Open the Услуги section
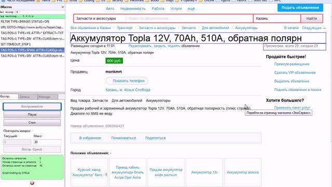332x187 pixels. (x=176, y=9)
